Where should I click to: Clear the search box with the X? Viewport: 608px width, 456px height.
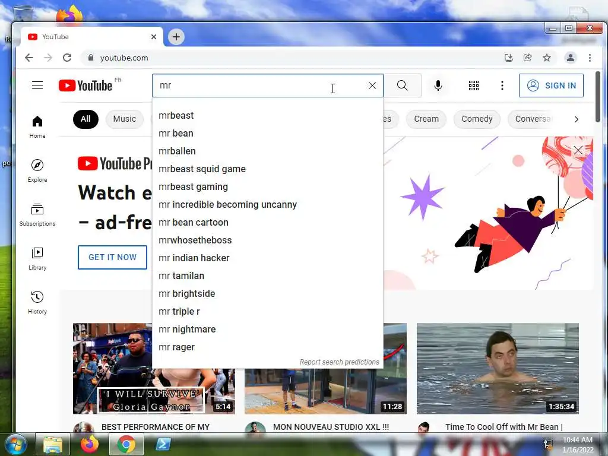(372, 85)
